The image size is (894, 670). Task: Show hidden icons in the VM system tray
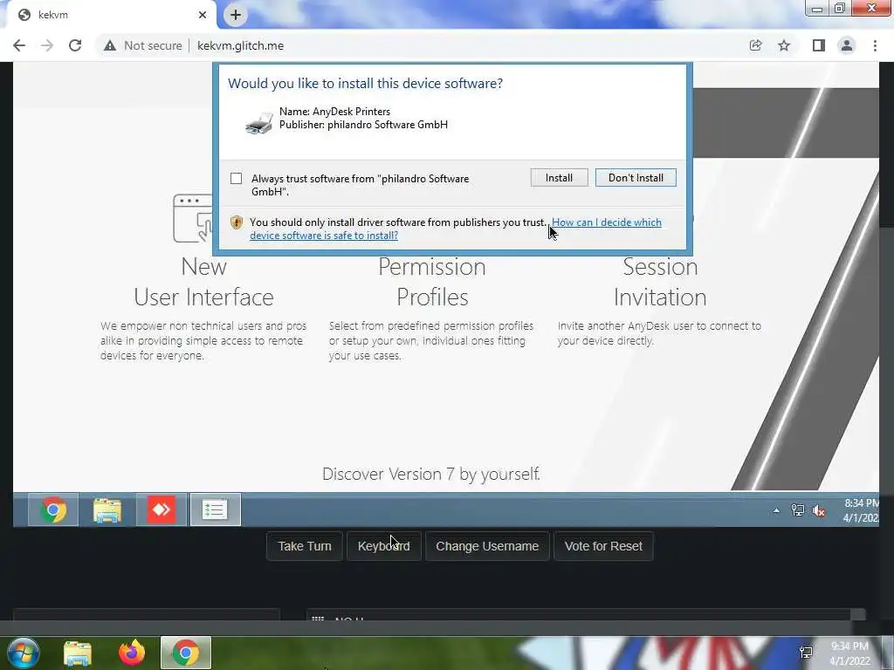point(776,511)
